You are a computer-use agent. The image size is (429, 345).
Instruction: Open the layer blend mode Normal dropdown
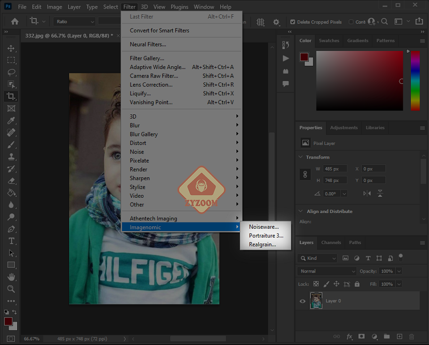327,271
